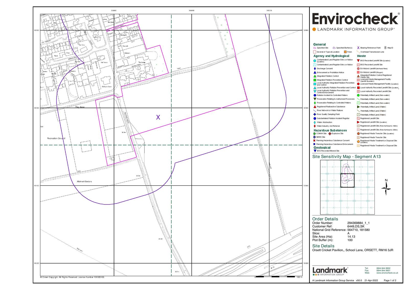This screenshot has width=409, height=289.
Task: Select segment A18 in the sensitivity map
Action: pos(347,167)
